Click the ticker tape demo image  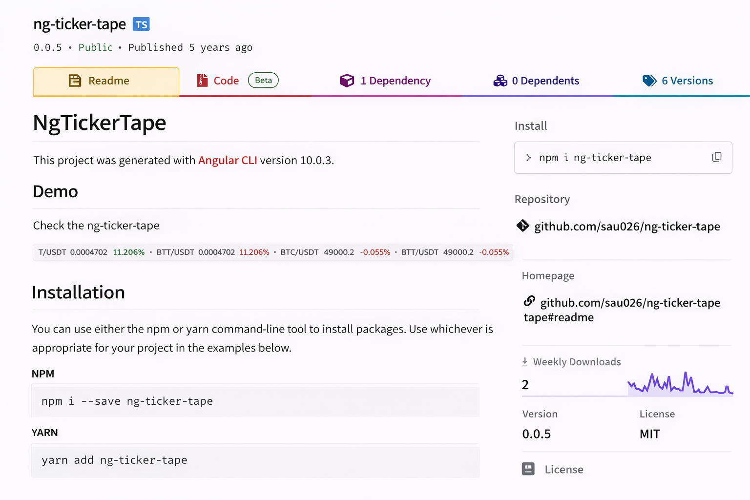[272, 252]
